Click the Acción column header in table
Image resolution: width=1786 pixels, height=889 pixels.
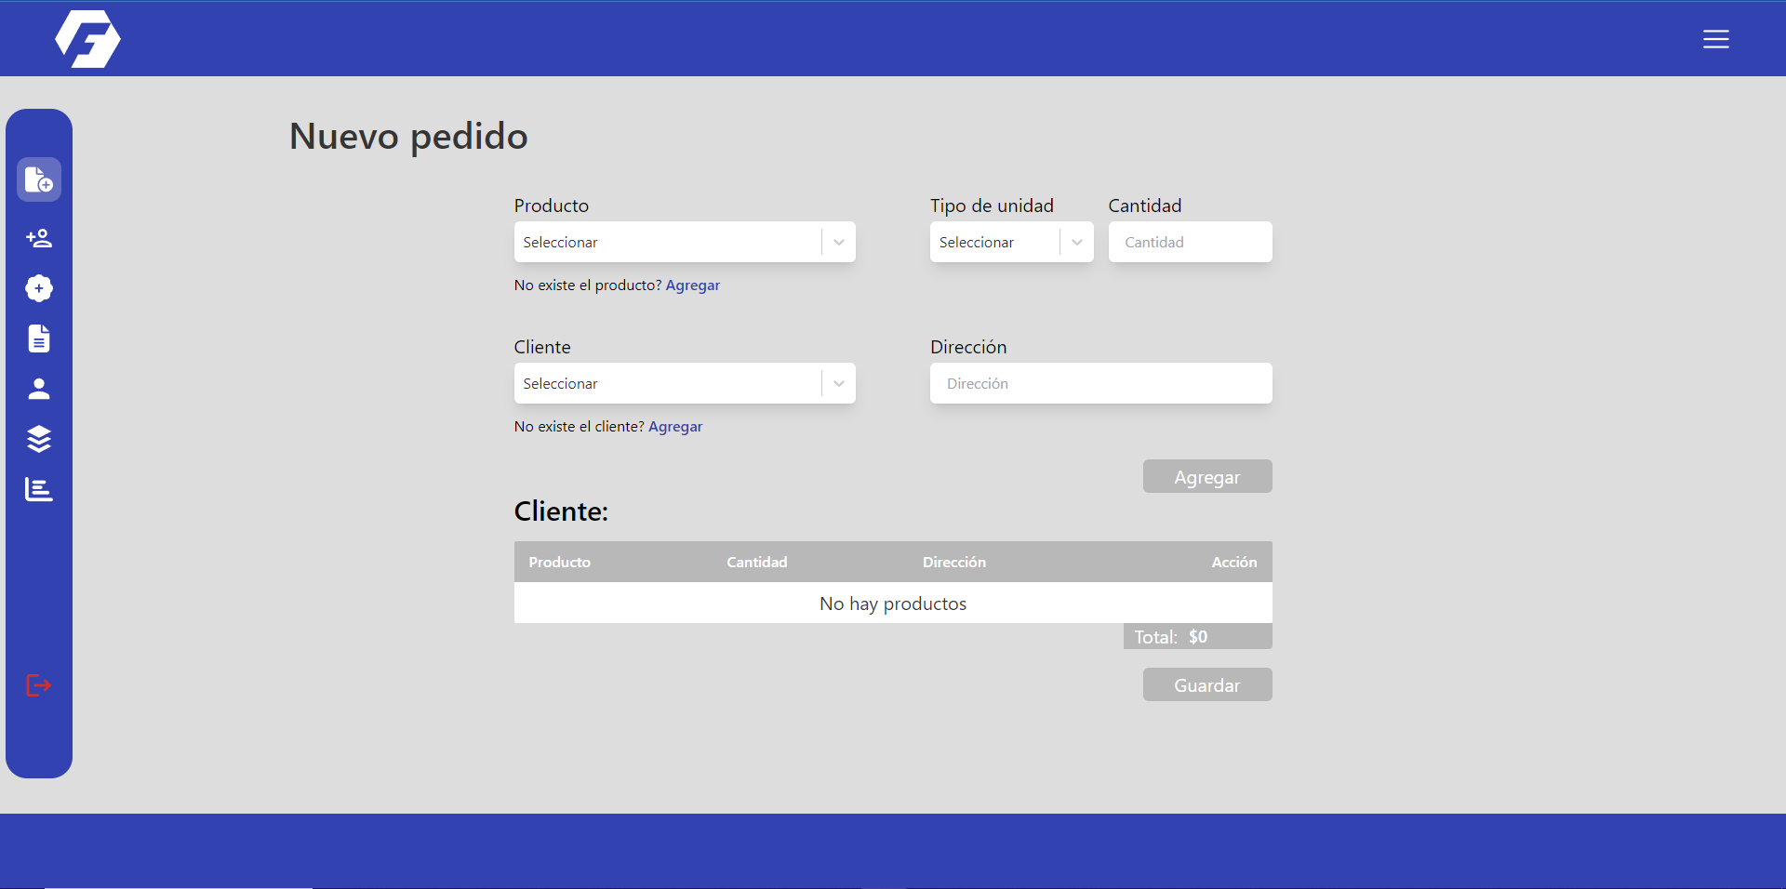(x=1233, y=562)
